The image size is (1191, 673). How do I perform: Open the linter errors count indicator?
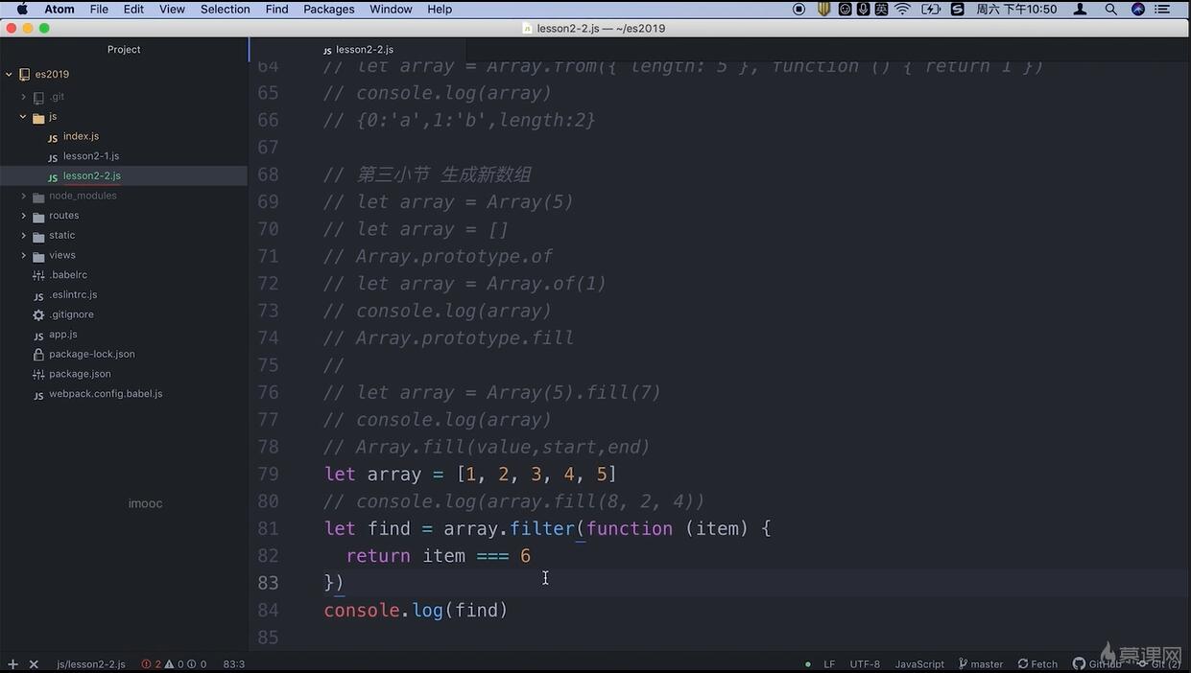coord(152,664)
